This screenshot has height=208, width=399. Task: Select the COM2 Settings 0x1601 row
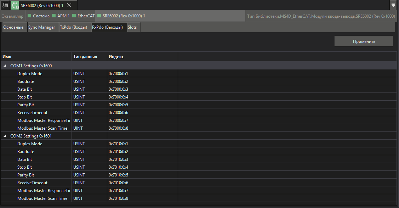point(199,136)
